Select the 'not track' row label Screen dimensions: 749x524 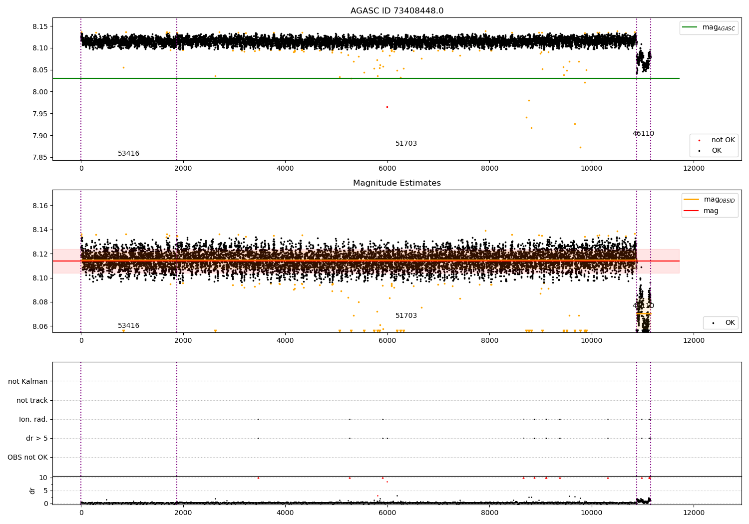32,400
